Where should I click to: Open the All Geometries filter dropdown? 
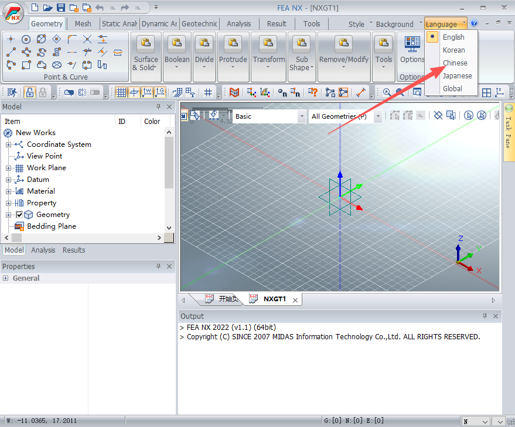click(x=378, y=116)
